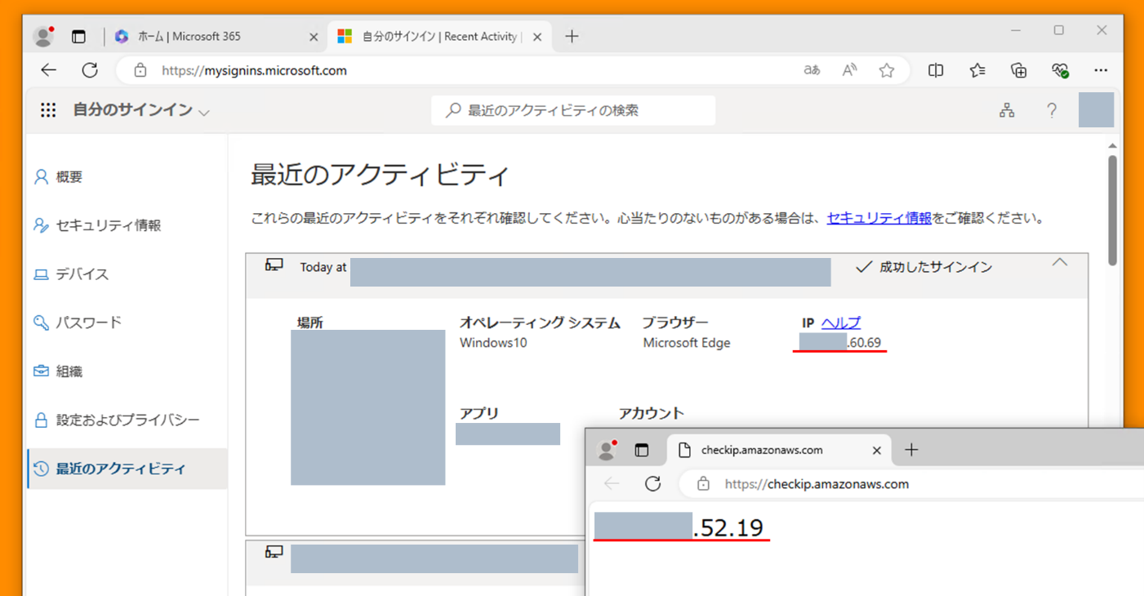1144x596 pixels.
Task: Open split screen view icon
Action: (x=936, y=70)
